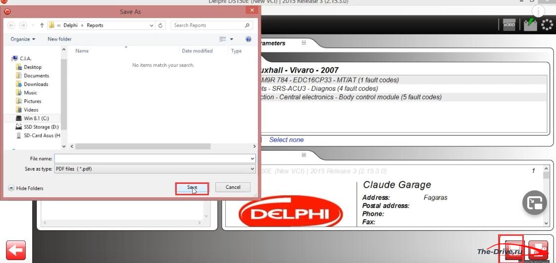
Task: Refresh the Reports folder view
Action: 160,26
